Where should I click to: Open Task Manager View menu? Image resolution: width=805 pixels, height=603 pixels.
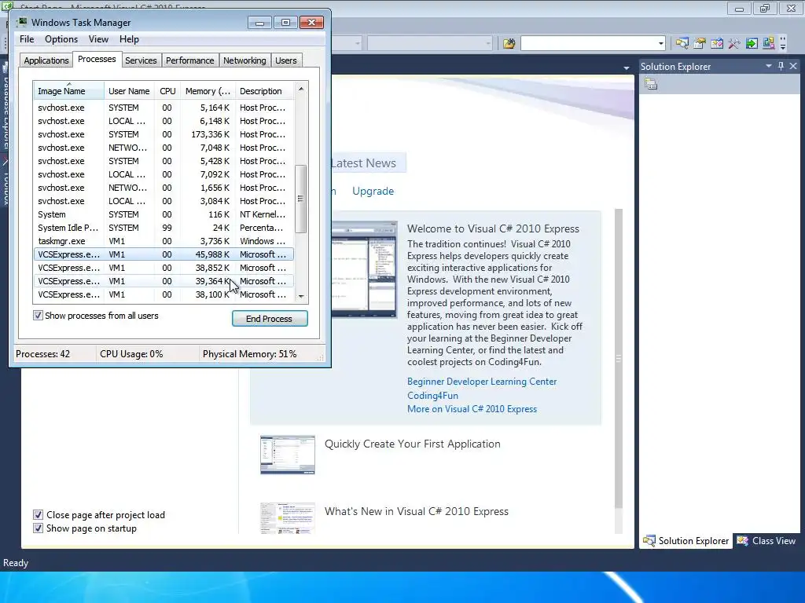click(98, 39)
